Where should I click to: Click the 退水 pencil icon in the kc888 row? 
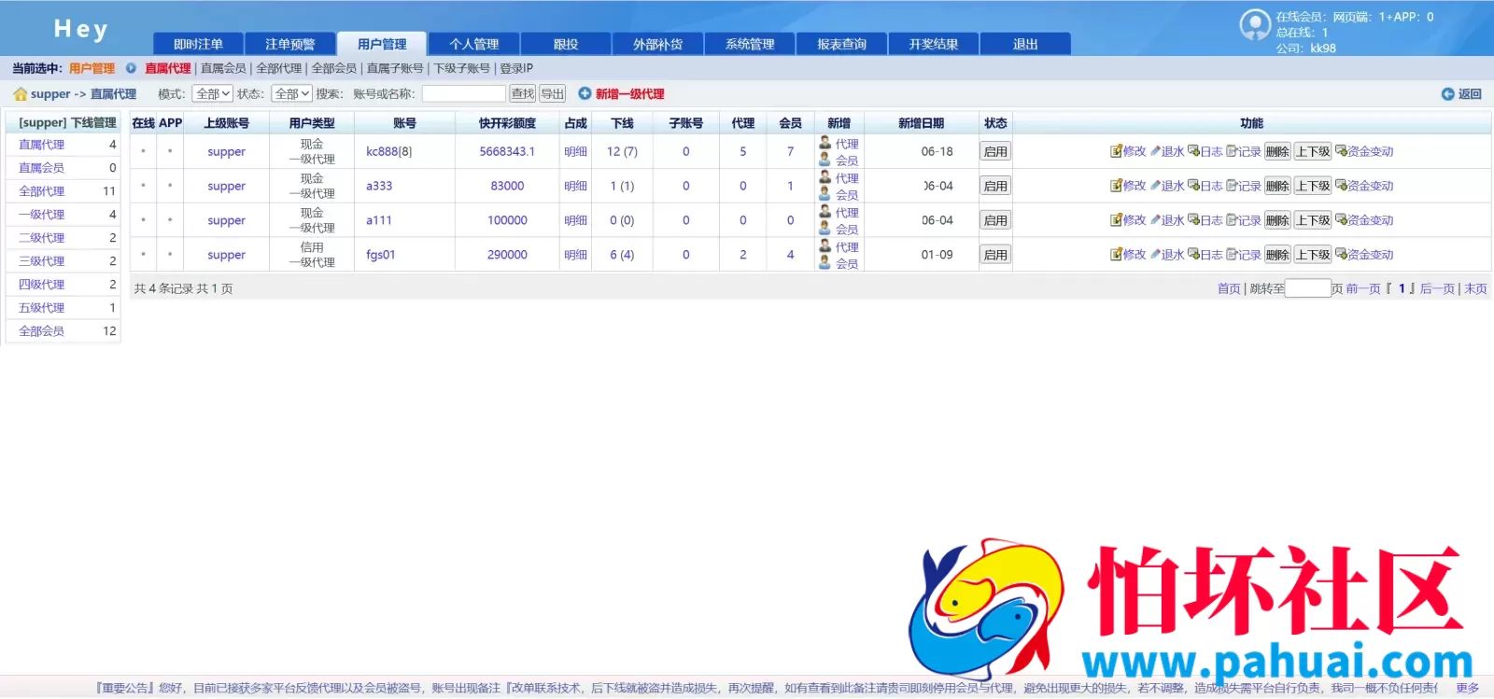1155,151
